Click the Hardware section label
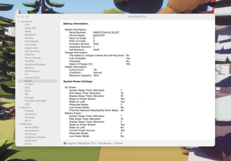This screenshot has height=161, width=231. pos(27,21)
